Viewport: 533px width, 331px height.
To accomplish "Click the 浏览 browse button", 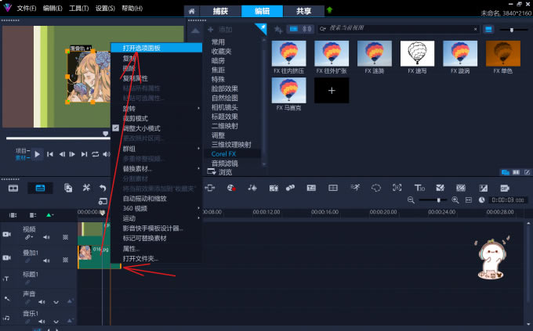I will point(219,172).
